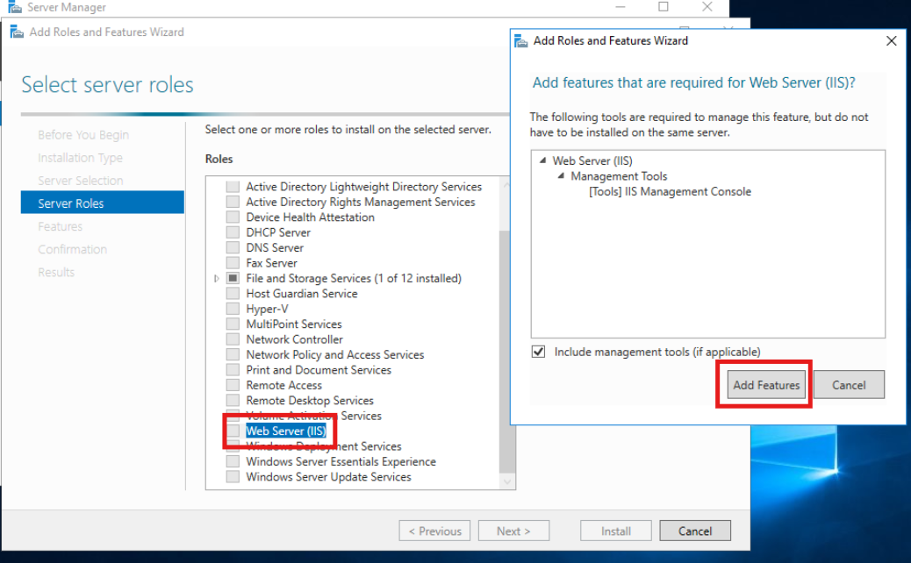Image resolution: width=911 pixels, height=563 pixels.
Task: Select IIS Management Console tree entry
Action: pos(670,191)
